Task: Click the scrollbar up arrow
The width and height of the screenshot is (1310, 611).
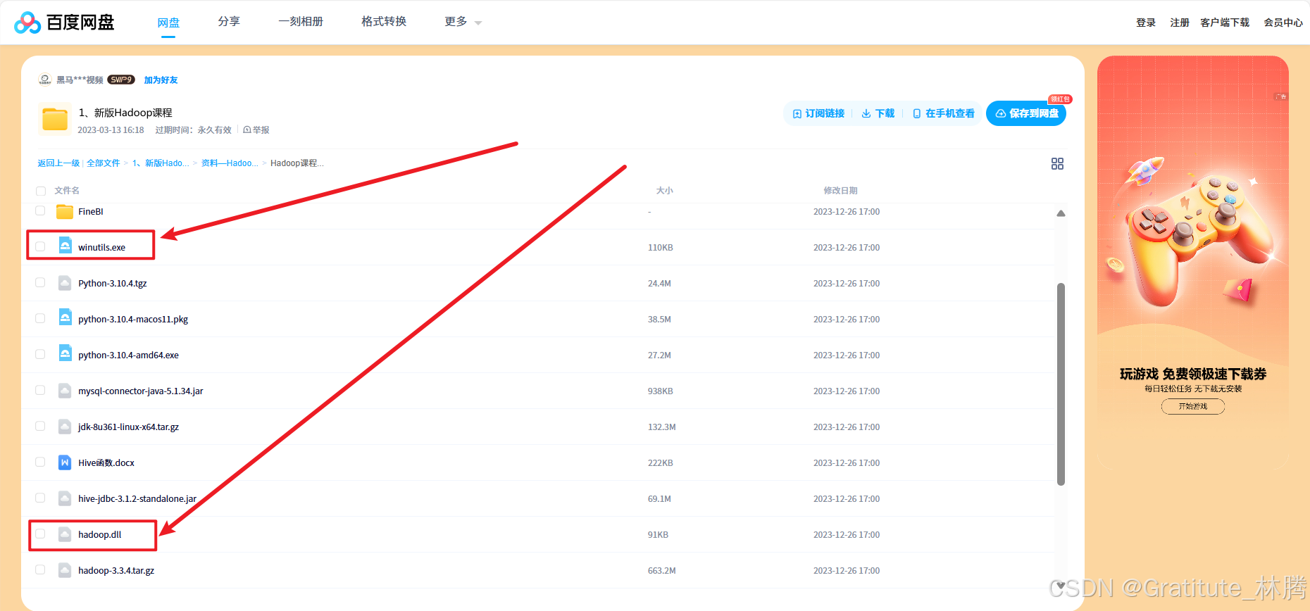Action: [1061, 213]
